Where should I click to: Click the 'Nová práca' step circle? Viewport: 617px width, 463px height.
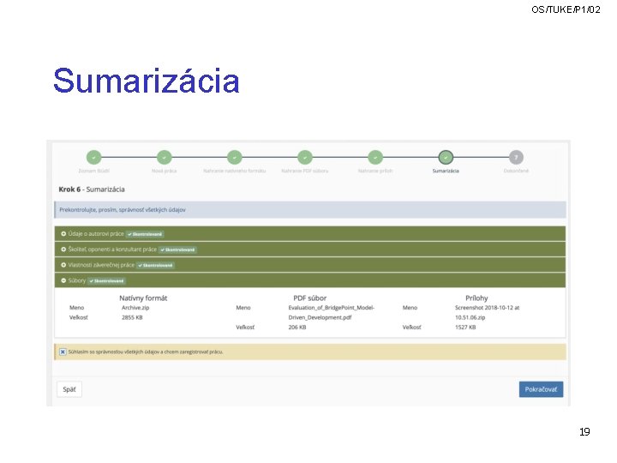tap(164, 157)
